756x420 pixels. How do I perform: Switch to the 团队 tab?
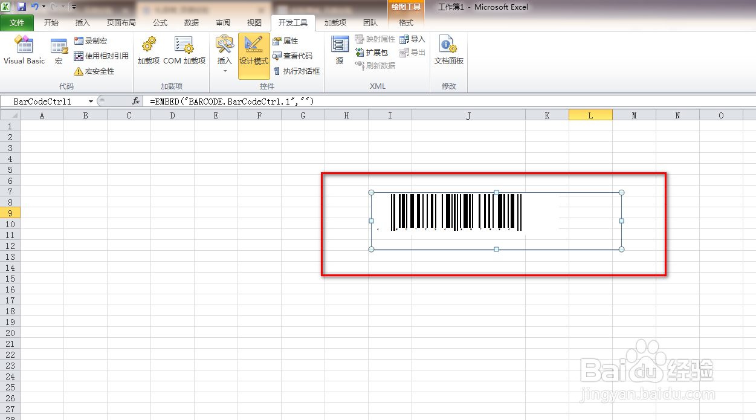(x=370, y=23)
